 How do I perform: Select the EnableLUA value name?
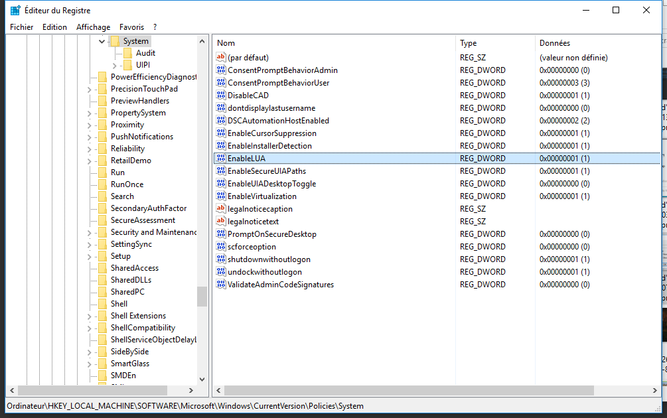tap(246, 158)
